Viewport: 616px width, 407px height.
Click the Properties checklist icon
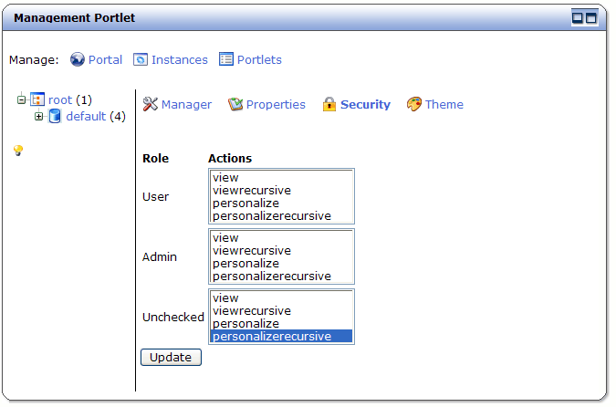[235, 104]
